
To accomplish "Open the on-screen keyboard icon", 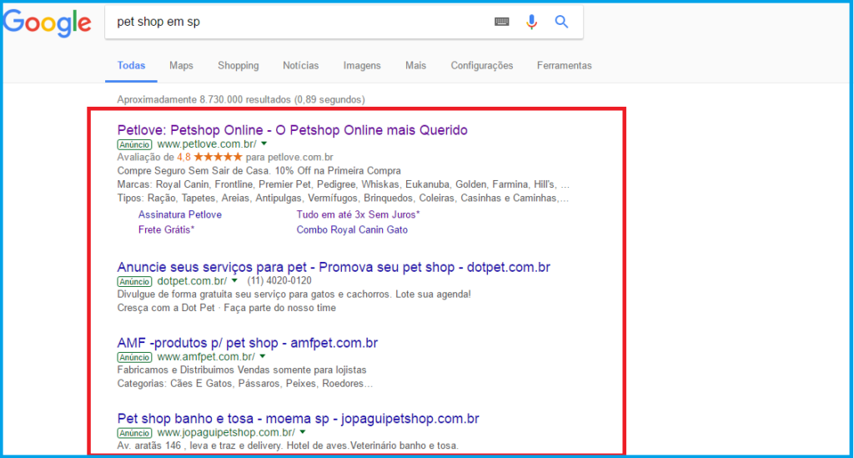I will click(501, 22).
